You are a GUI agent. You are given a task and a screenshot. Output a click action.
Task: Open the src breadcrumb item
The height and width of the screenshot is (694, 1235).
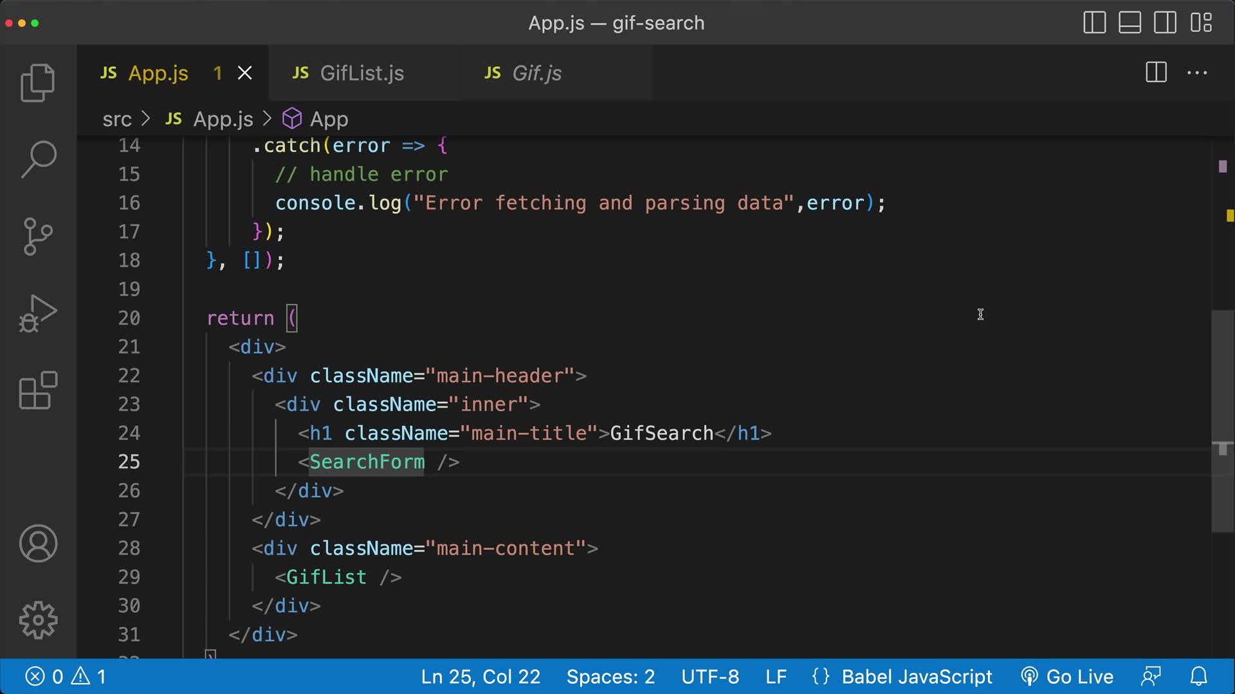click(117, 119)
